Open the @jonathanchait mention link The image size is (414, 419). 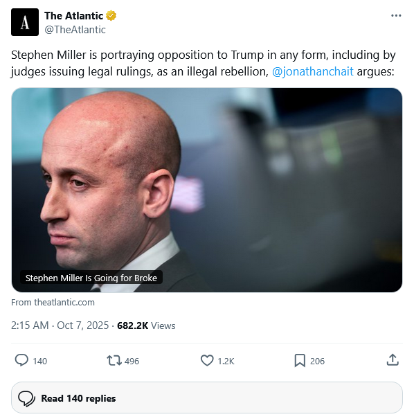(x=312, y=71)
